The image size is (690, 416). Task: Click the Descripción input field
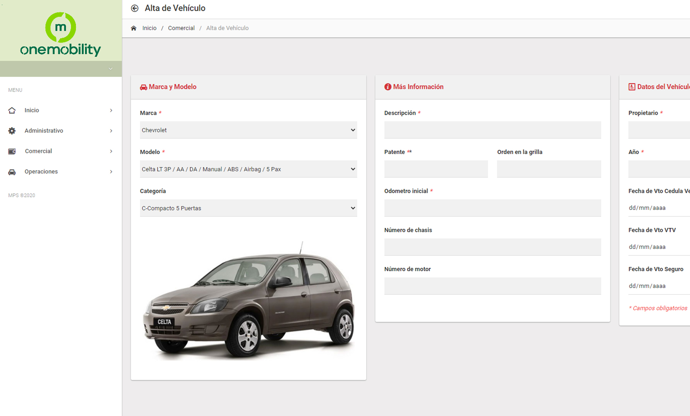tap(492, 130)
